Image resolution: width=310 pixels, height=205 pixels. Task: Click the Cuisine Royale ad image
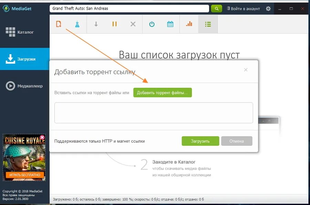(x=24, y=157)
